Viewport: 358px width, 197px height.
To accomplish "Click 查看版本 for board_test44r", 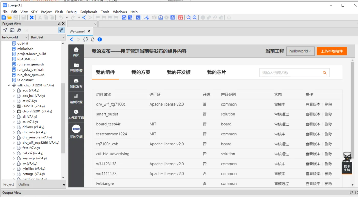I will (x=313, y=124).
